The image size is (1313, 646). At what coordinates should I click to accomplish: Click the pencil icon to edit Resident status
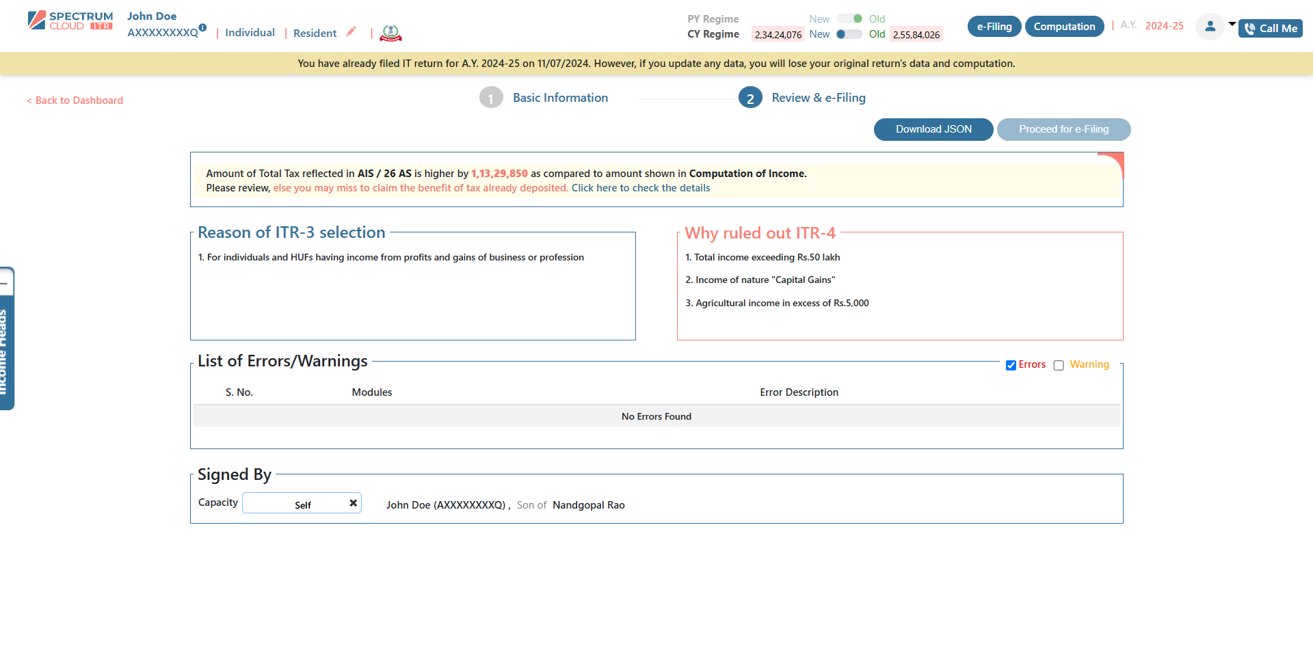coord(352,31)
